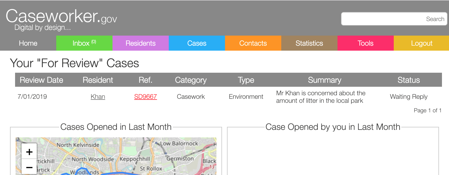The height and width of the screenshot is (175, 449).
Task: Click the map zoom out minus button
Action: point(29,167)
